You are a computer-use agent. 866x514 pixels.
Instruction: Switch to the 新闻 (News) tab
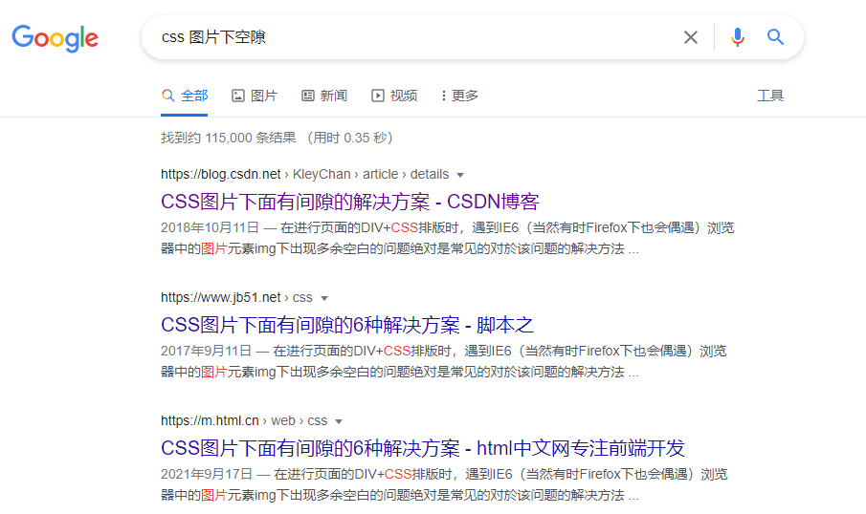(x=324, y=96)
